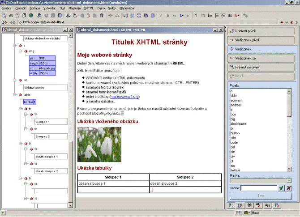This screenshot has width=300, height=217.
Task: Click the ordered list toolbar icon
Action: [x=217, y=16]
